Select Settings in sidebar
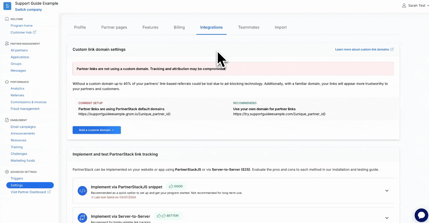The image size is (429, 223). click(x=30, y=185)
